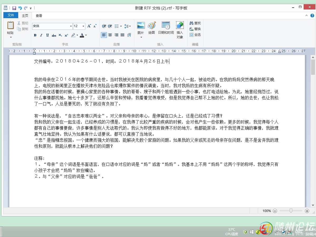Expand the line spacing dropdown
Image resolution: width=316 pixels, height=237 pixels.
coord(127,26)
